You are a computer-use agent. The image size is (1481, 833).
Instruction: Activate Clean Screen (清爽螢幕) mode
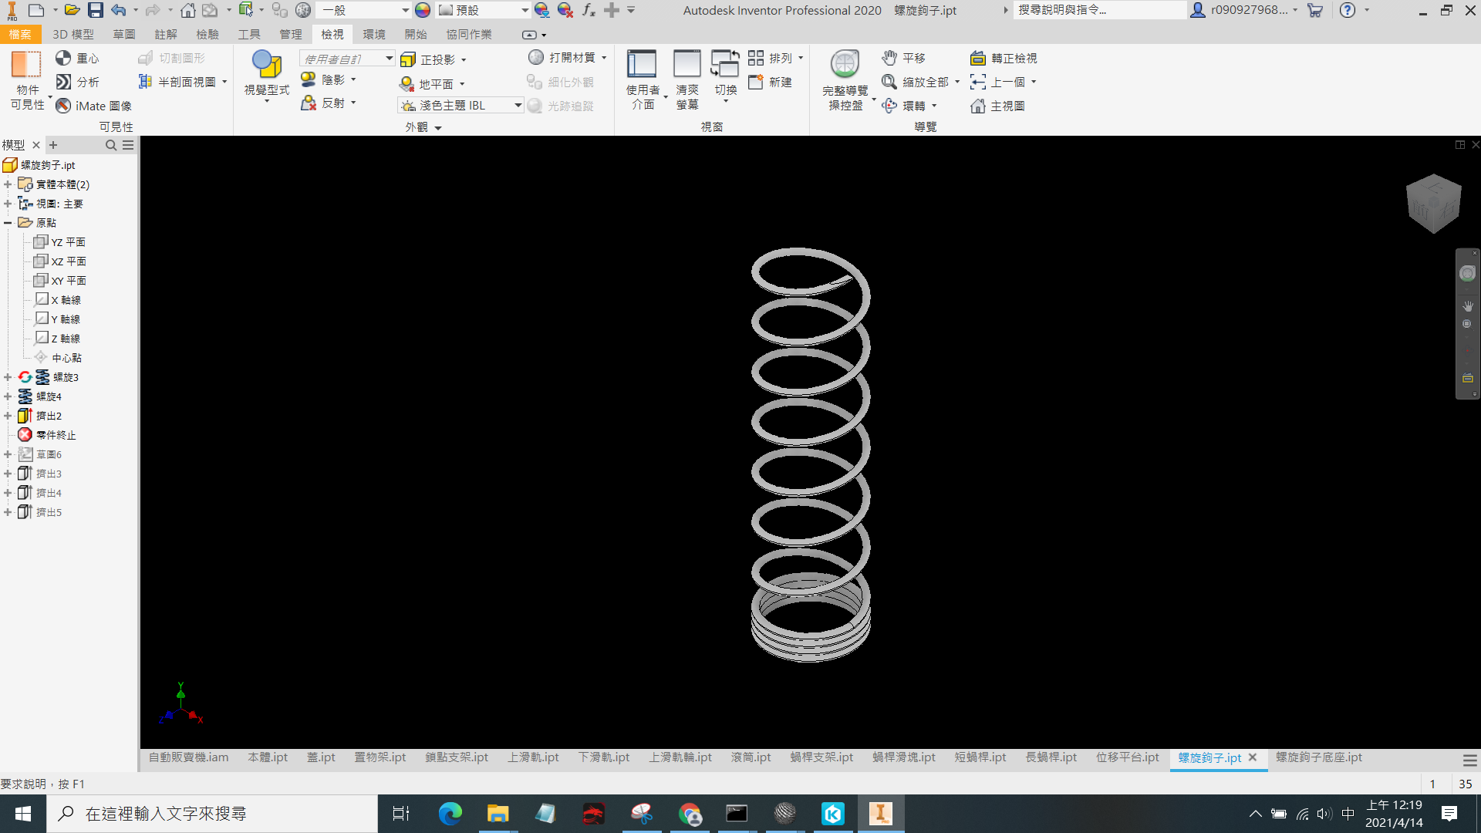click(687, 80)
